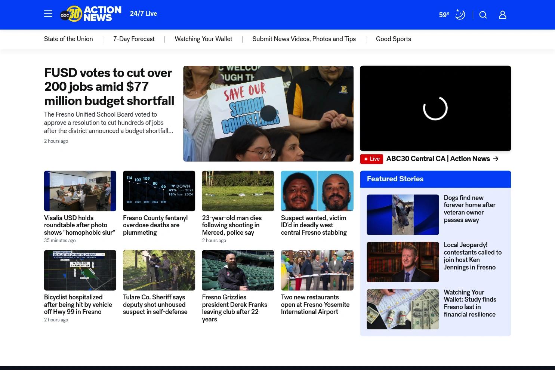Click the arrow beside ABC30 Central CA
Screen dimensions: 555x370
(x=496, y=159)
